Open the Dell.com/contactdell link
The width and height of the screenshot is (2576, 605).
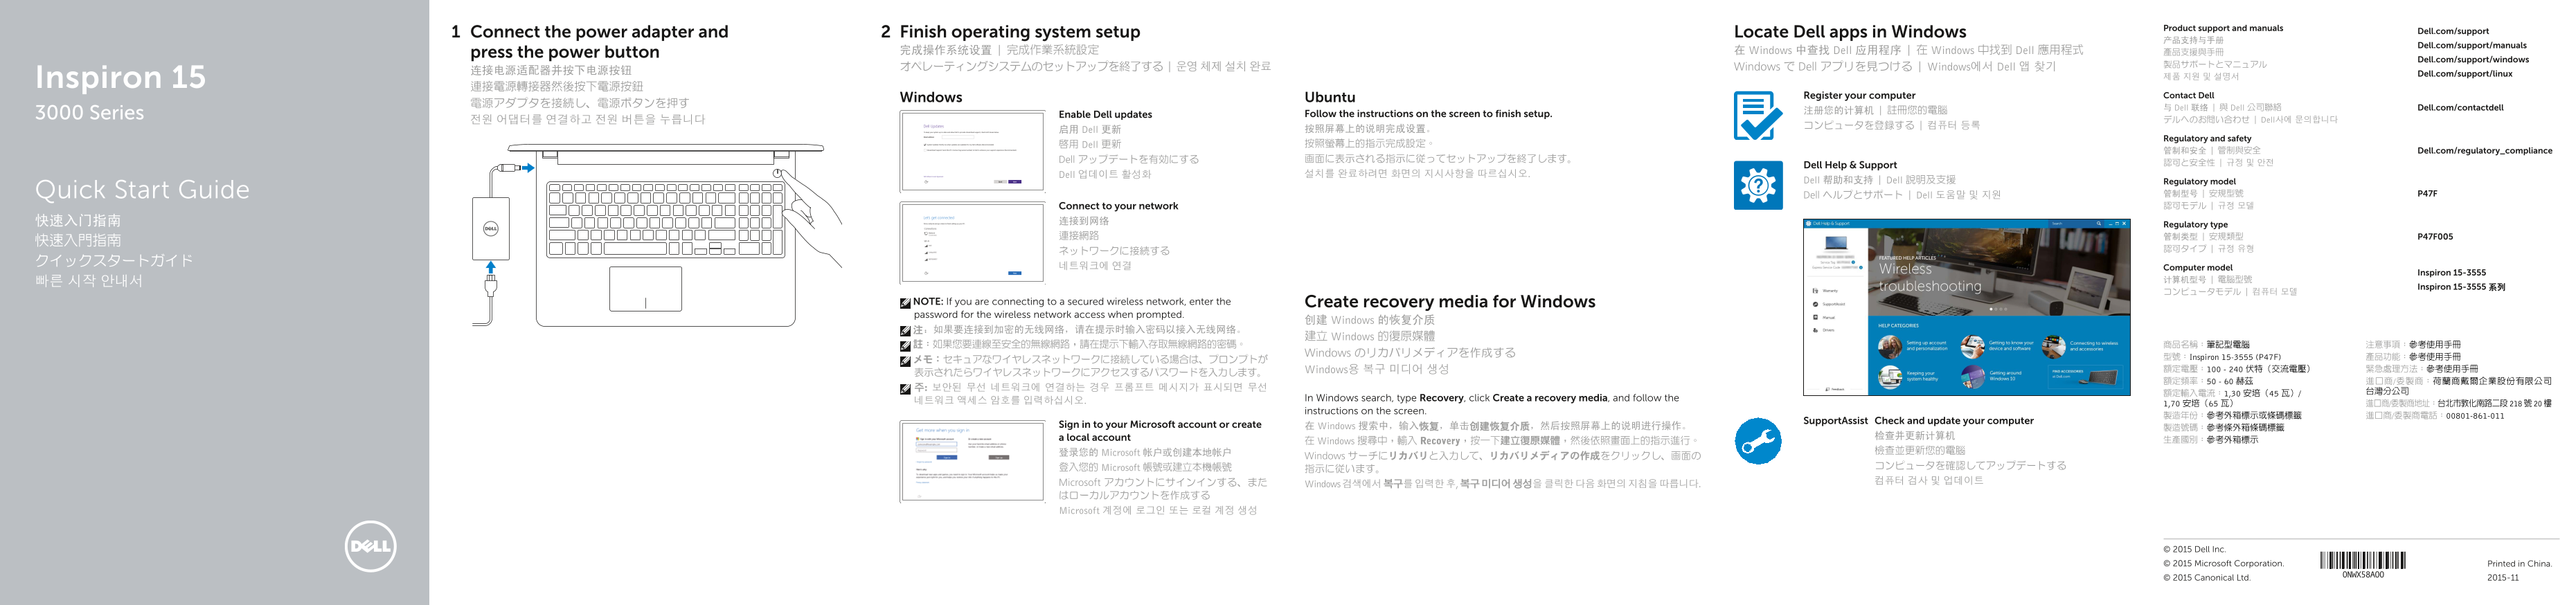click(x=2460, y=107)
